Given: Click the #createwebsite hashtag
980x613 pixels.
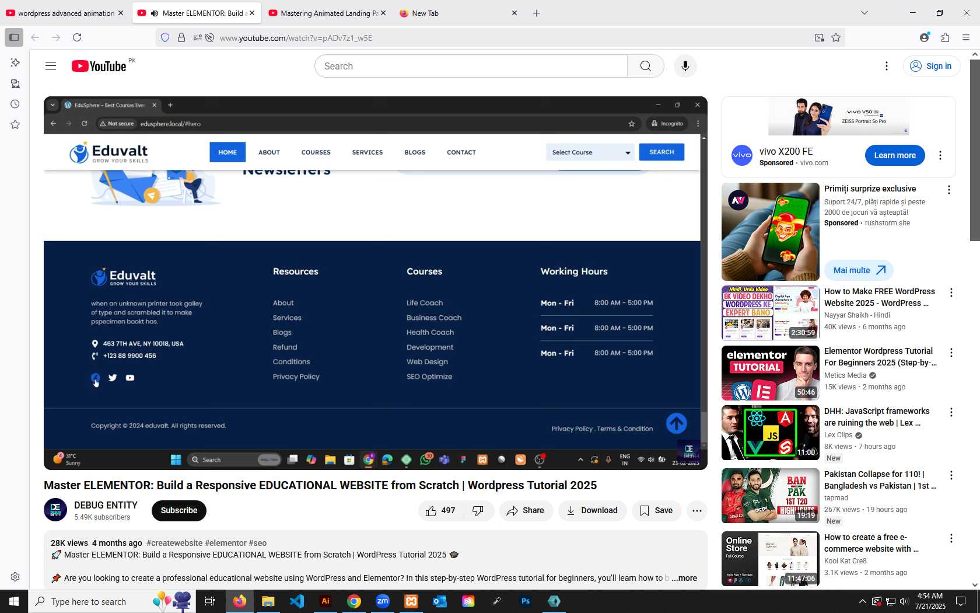Looking at the screenshot, I should pos(174,543).
